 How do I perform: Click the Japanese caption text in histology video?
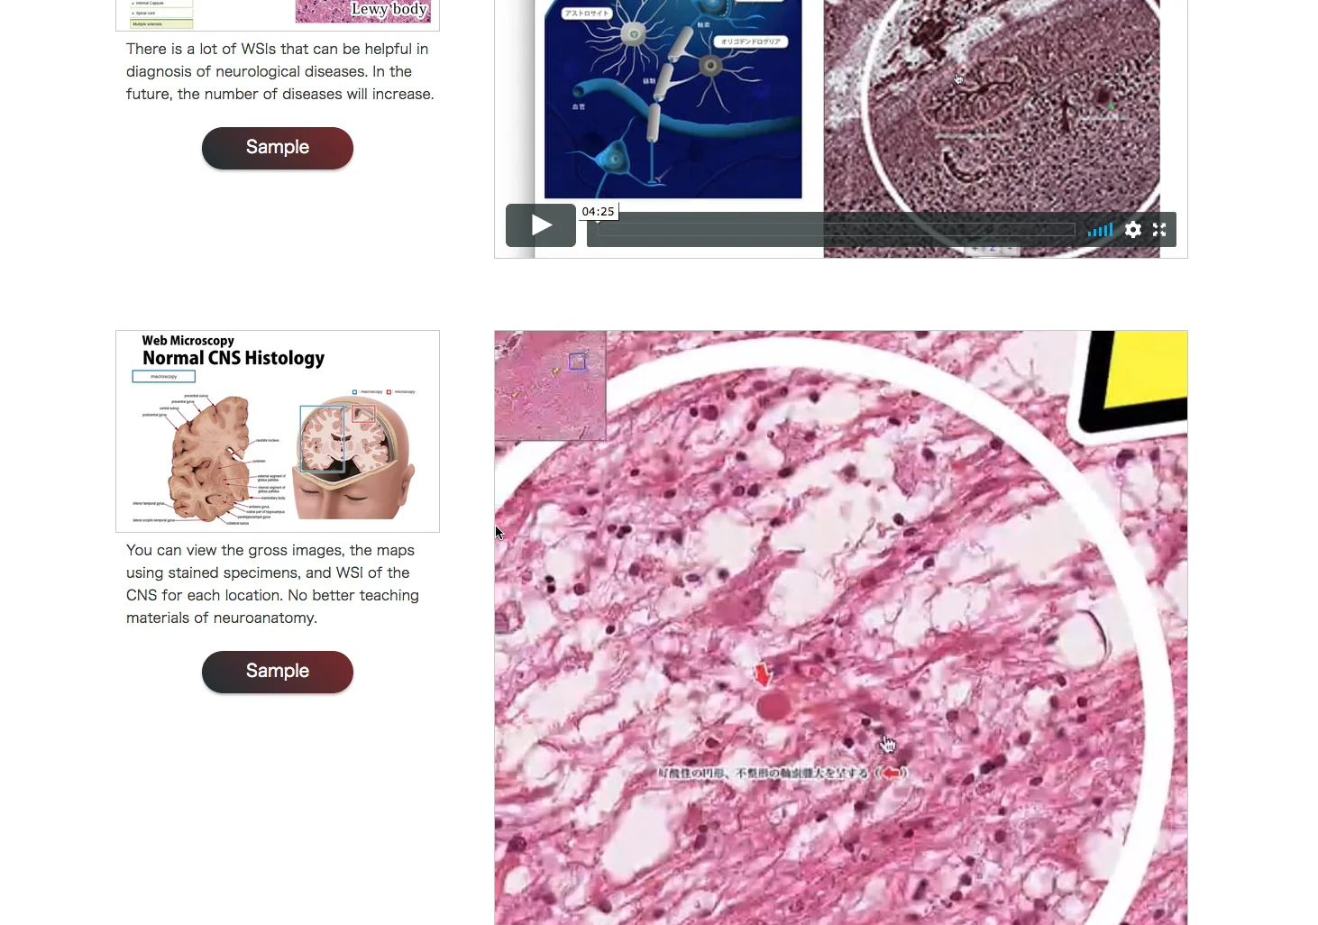tap(783, 773)
